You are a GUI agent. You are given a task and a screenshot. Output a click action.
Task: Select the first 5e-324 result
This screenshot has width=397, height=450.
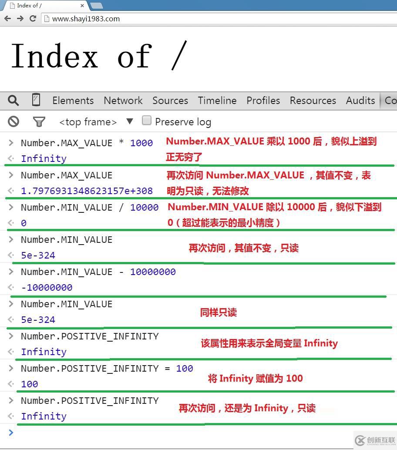(x=38, y=255)
